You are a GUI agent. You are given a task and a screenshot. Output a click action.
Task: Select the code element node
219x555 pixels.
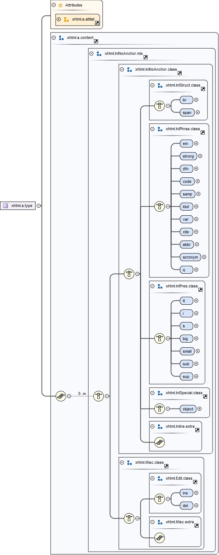click(187, 181)
